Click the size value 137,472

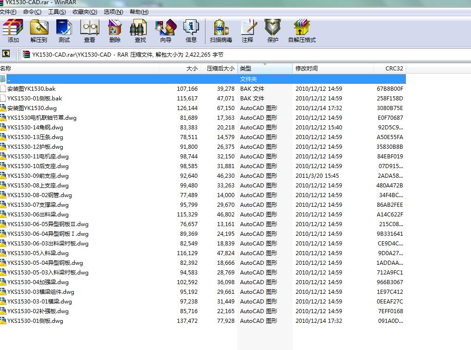coord(187,321)
